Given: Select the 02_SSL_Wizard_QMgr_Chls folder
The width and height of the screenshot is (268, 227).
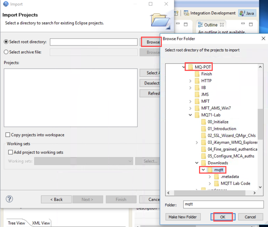Looking at the screenshot, I should [231, 136].
